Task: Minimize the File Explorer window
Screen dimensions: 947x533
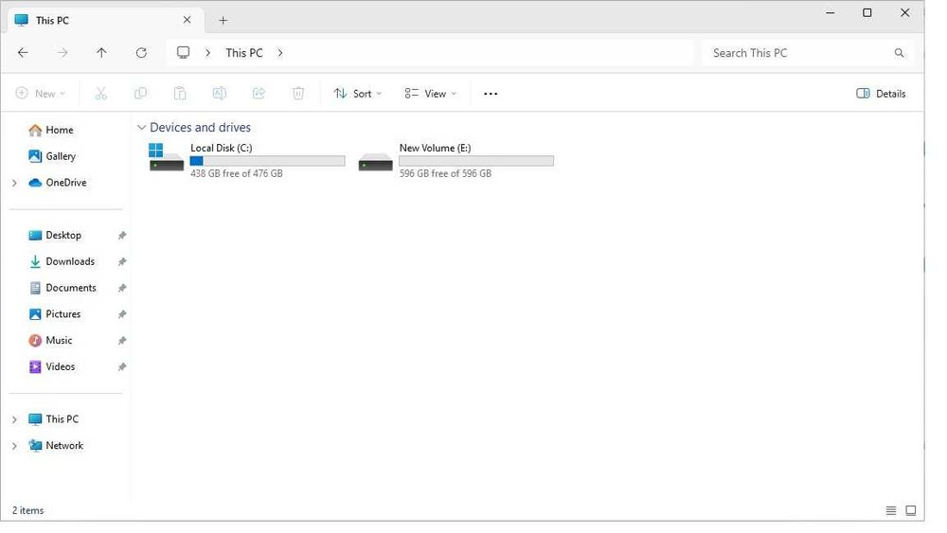Action: (831, 12)
